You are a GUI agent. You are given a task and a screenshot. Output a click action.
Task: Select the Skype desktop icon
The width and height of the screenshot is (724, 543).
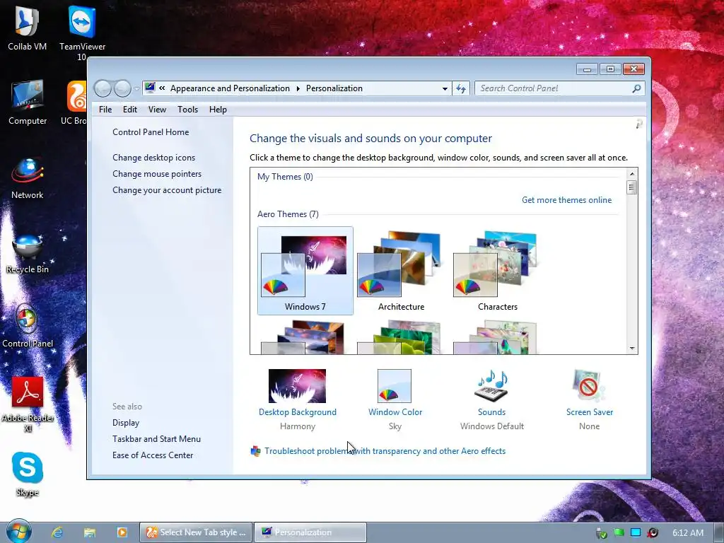tap(28, 474)
